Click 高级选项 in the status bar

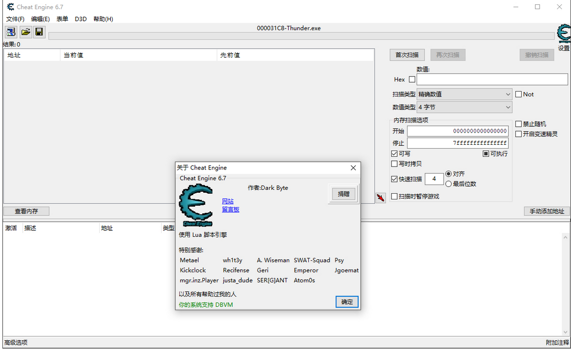[16, 342]
